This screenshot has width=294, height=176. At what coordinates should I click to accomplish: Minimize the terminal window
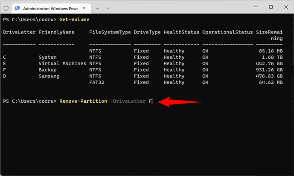click(255, 7)
